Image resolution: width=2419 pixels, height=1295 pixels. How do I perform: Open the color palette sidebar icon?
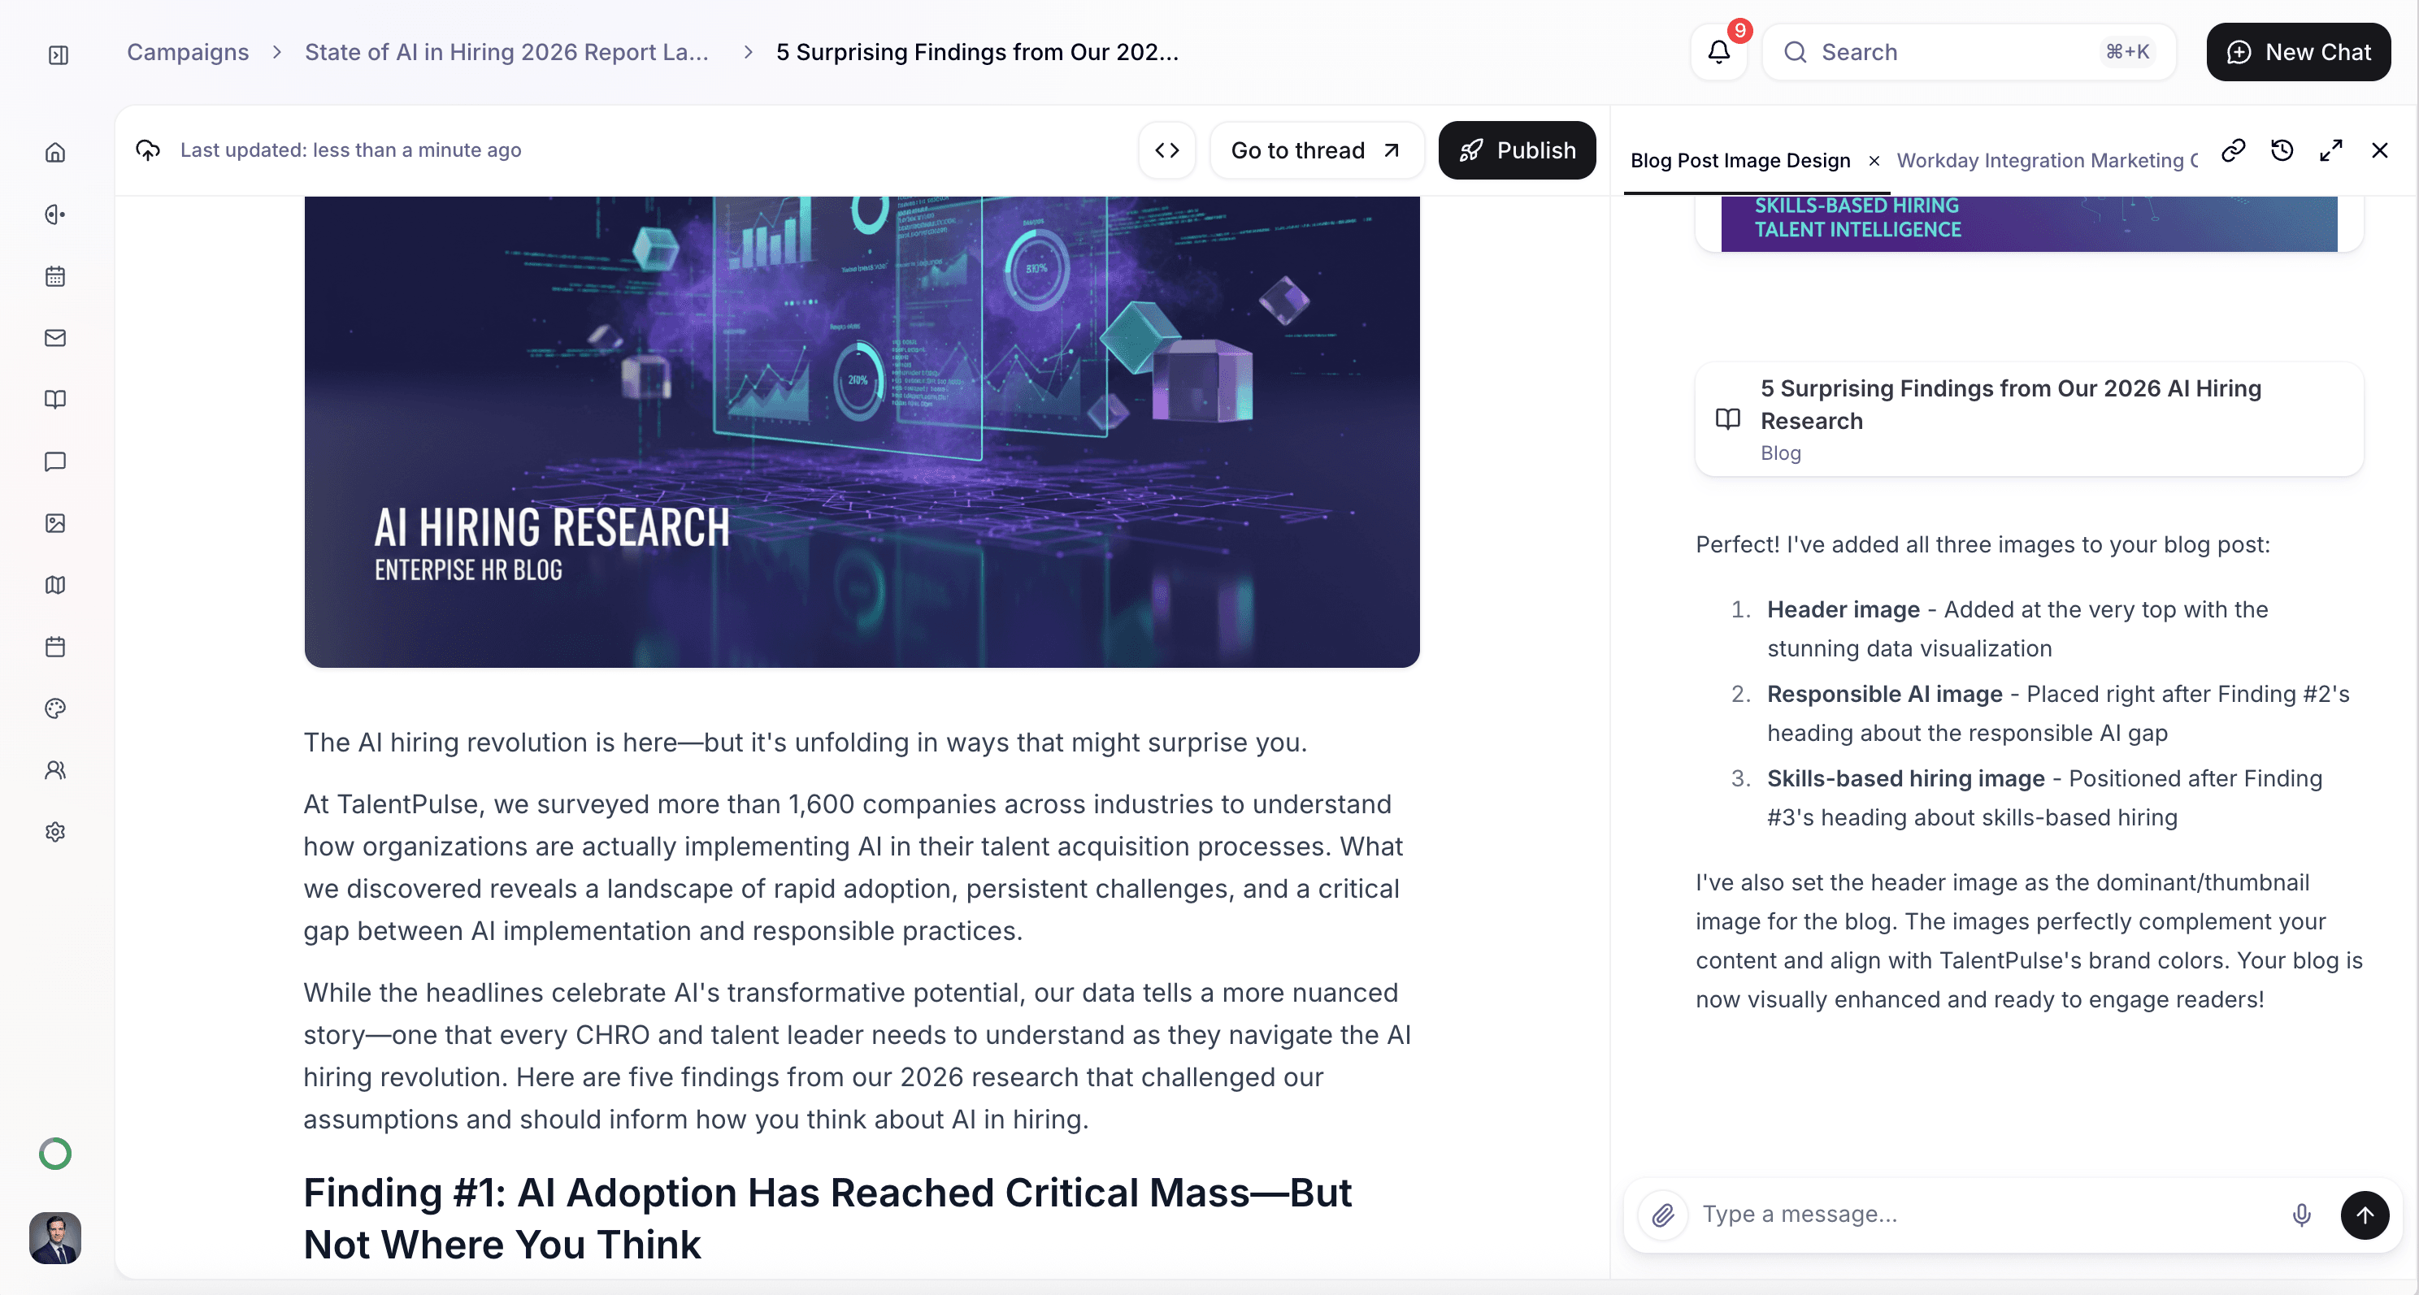(55, 708)
